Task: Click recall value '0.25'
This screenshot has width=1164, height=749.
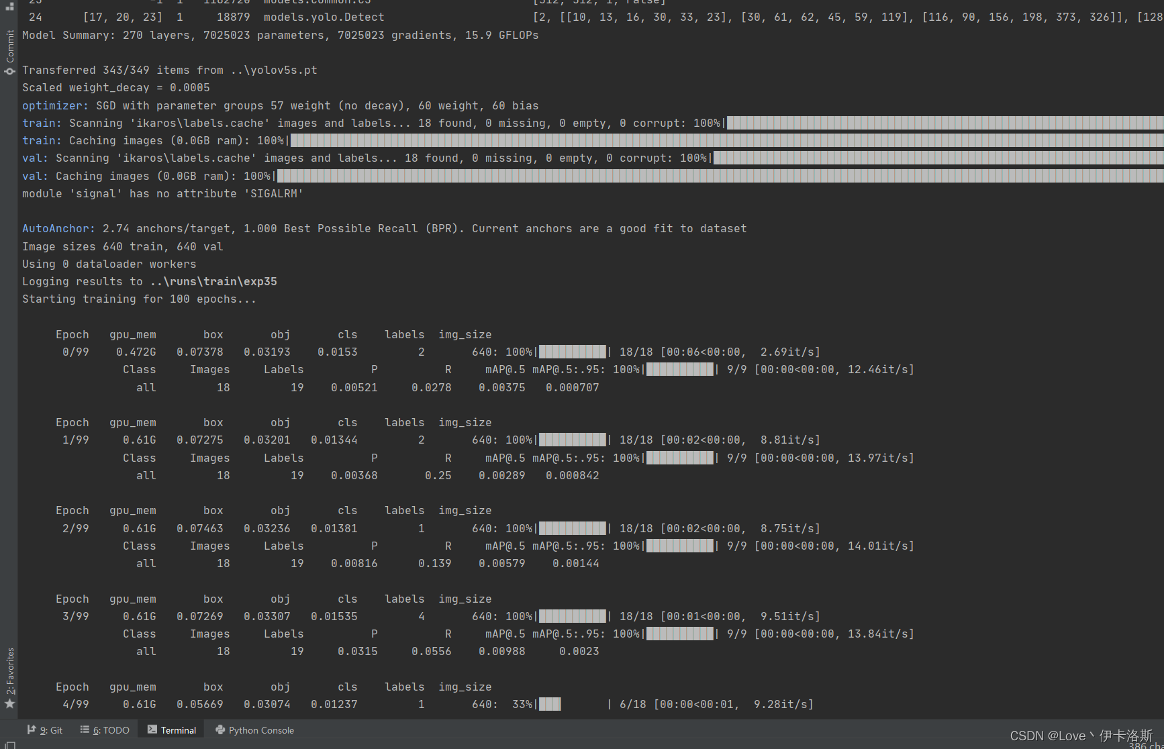Action: coord(438,475)
